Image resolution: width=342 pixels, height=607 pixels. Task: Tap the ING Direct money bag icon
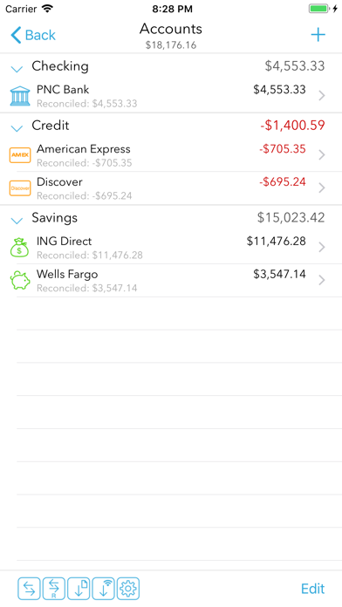click(x=19, y=248)
